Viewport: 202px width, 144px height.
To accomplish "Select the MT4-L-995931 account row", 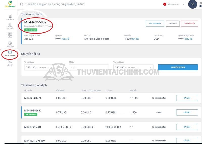I will 111,127.
